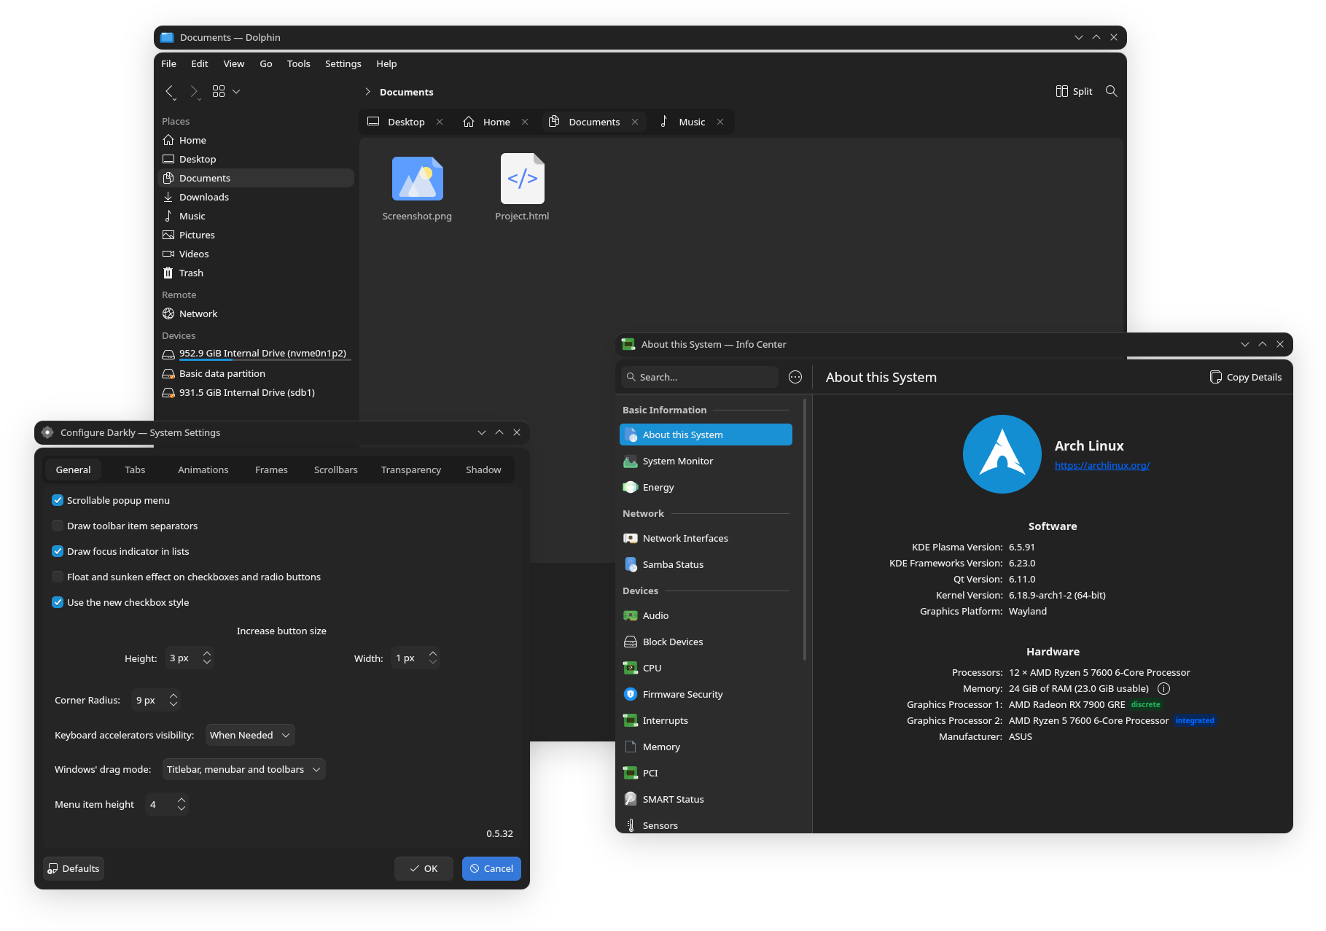Open Info Center hamburger options menu
This screenshot has width=1326, height=931.
795,377
